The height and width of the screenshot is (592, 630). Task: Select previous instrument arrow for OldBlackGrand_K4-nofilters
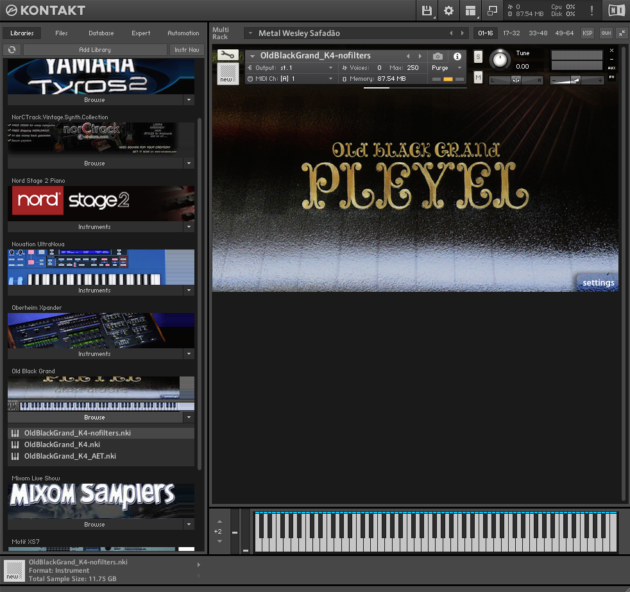tap(408, 56)
